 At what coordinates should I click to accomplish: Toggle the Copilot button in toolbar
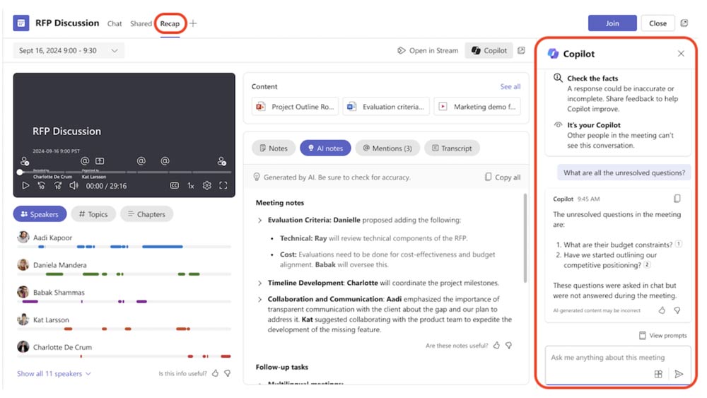[489, 50]
